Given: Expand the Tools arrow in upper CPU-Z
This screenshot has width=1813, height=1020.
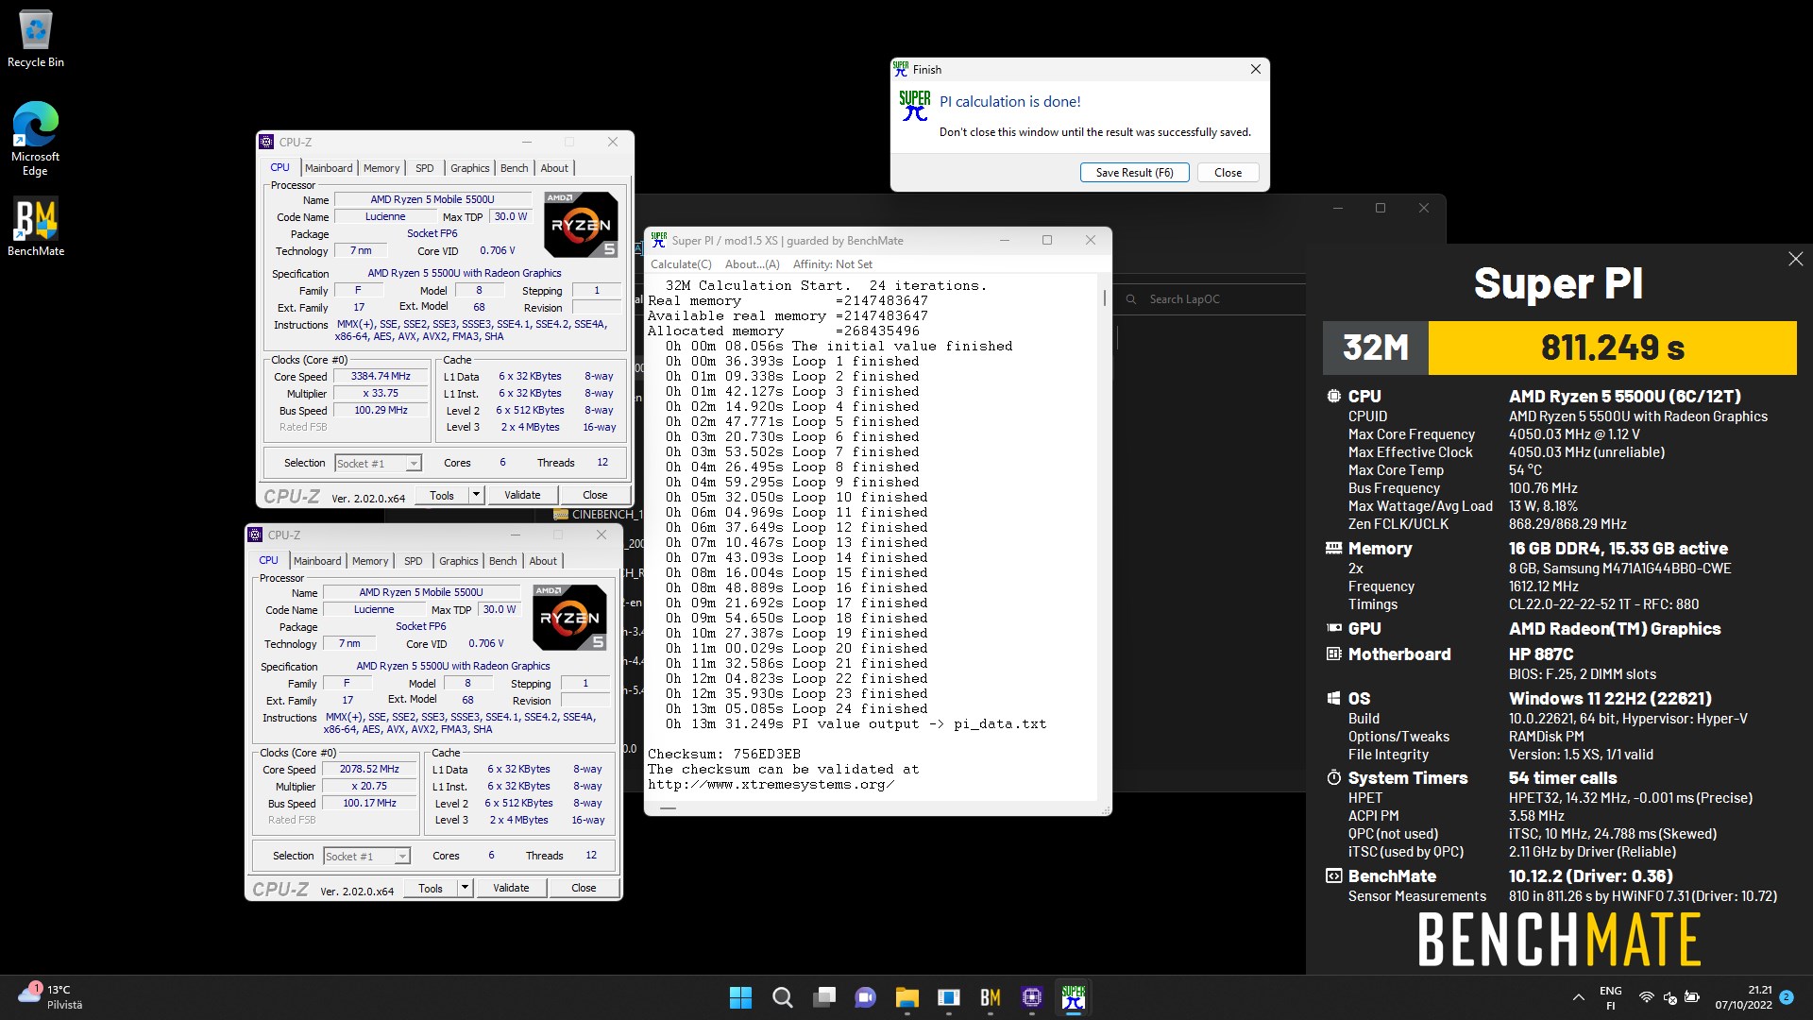Looking at the screenshot, I should (x=476, y=495).
